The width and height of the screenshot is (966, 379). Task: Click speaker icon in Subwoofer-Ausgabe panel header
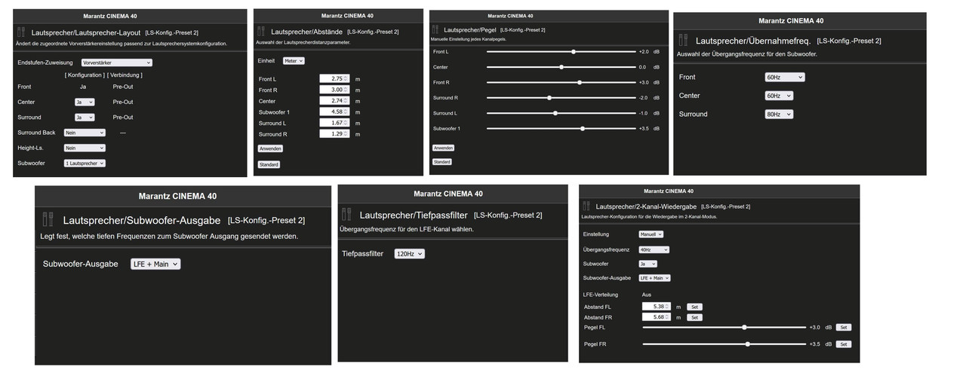click(x=48, y=220)
